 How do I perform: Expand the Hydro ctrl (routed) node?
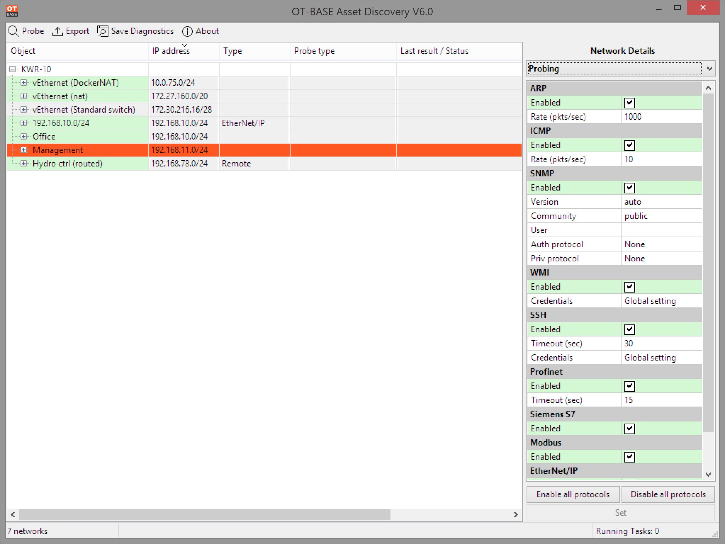pos(24,163)
